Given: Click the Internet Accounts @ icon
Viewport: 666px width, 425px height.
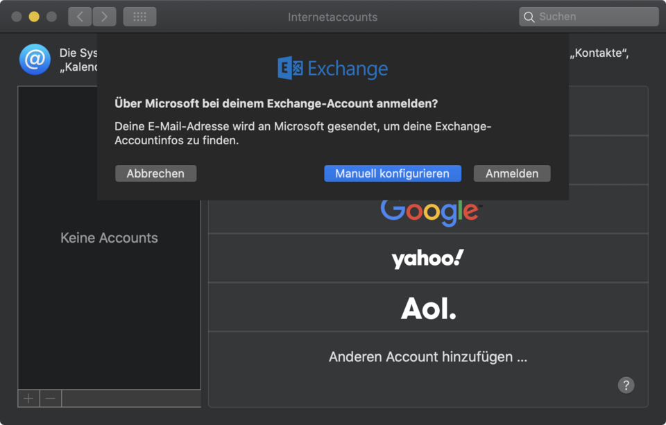Looking at the screenshot, I should [x=35, y=60].
